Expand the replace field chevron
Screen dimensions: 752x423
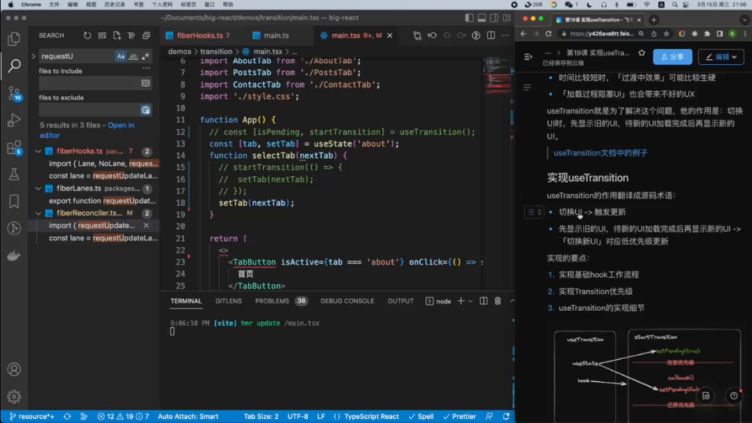click(33, 56)
